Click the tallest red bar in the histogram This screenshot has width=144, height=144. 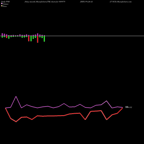(x=38, y=39)
